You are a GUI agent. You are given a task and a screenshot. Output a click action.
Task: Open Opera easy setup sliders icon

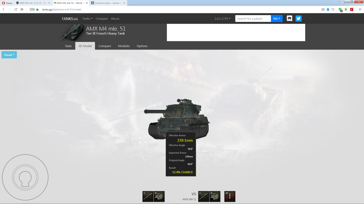360,9
